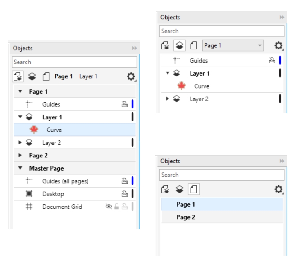Open gear options in the pages-only panel
This screenshot has height=270, width=296.
[279, 190]
